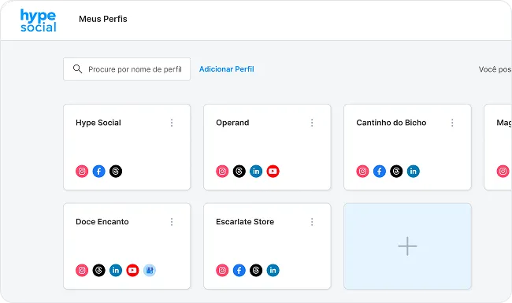The width and height of the screenshot is (512, 303).
Task: Open the Operand profile title
Action: [232, 123]
